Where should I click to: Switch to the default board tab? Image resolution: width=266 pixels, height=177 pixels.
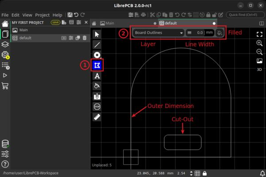tap(188, 23)
